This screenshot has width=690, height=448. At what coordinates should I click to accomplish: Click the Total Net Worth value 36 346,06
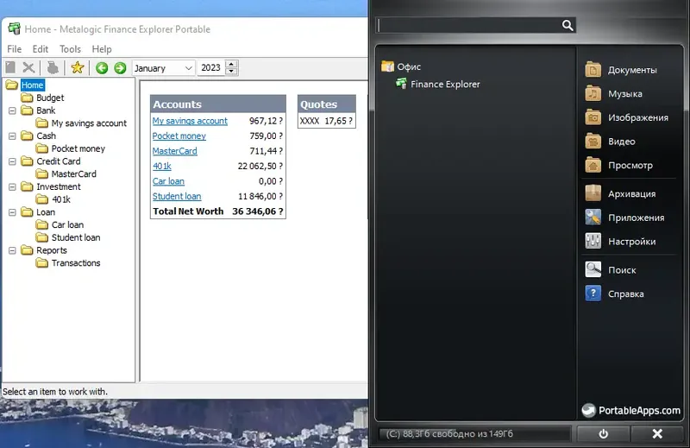point(257,211)
